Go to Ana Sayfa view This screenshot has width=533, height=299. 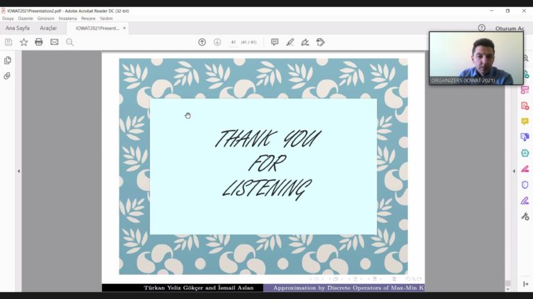17,28
